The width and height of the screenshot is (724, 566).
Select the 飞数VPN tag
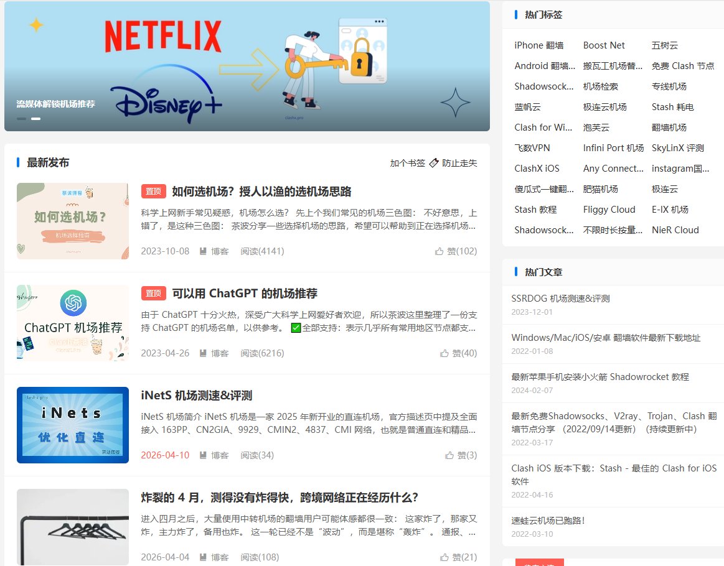coord(532,148)
